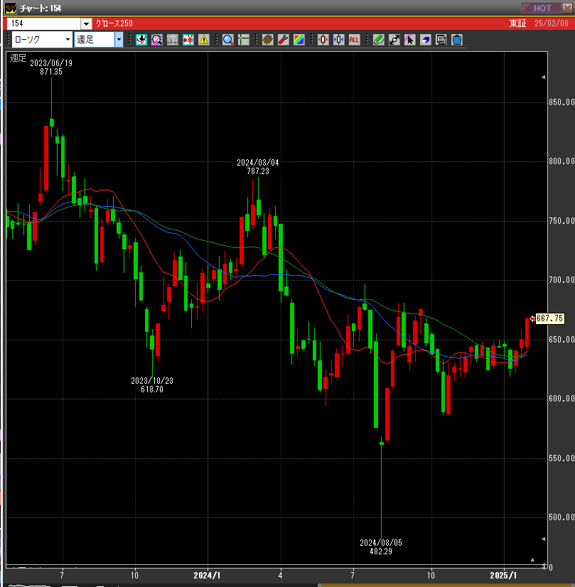Screen dimensions: 575x587
Task: Click the download-arrow chart icon in toolbar
Action: (x=141, y=40)
